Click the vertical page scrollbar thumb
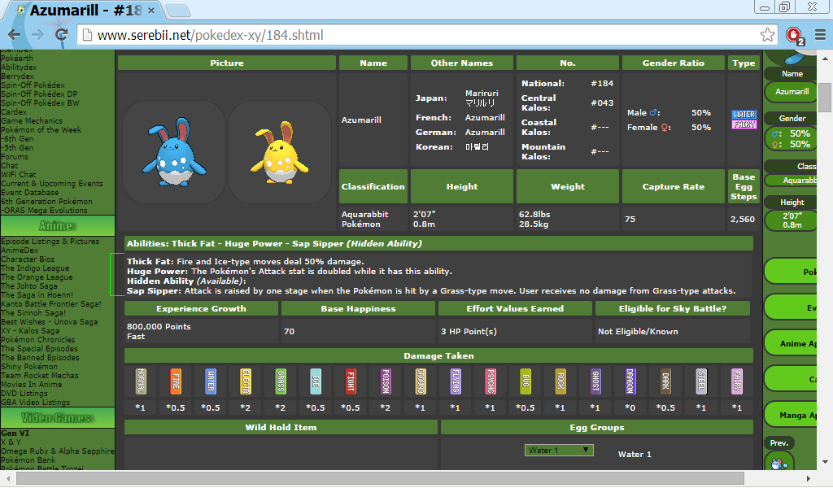 [x=825, y=97]
